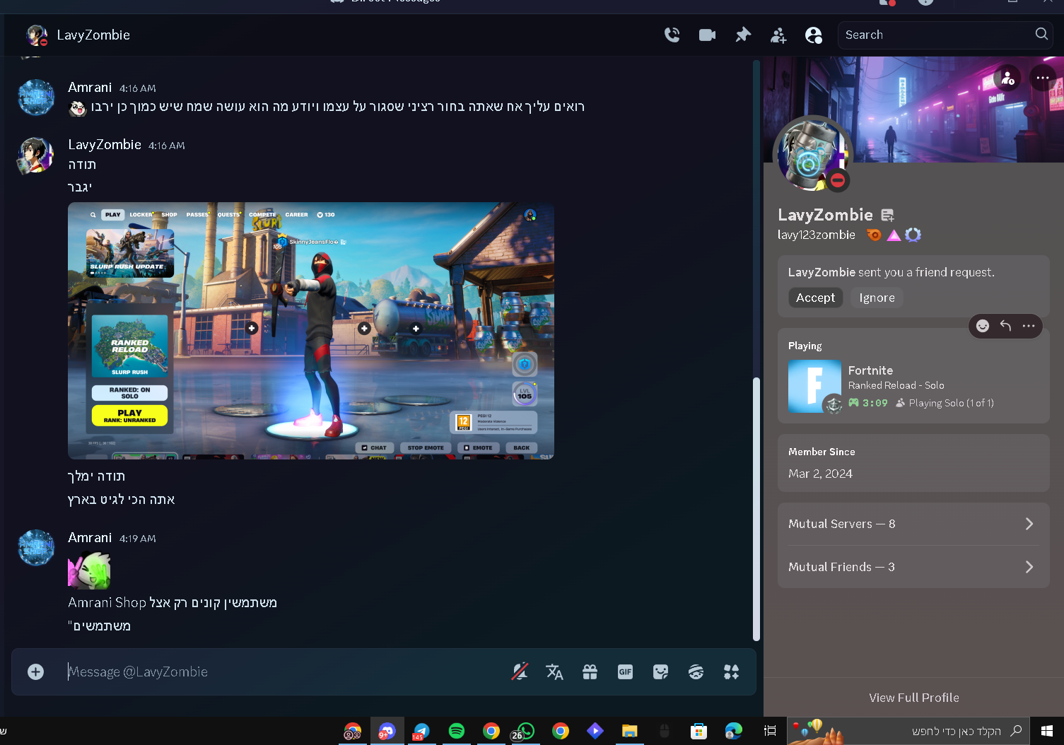The image size is (1064, 745).
Task: Click LavyZombie avatar in the DM header
Action: coord(36,35)
